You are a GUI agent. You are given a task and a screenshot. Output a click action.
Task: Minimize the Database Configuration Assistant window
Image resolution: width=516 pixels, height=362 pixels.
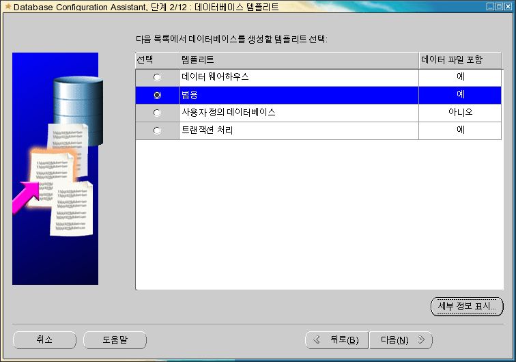pyautogui.click(x=490, y=6)
